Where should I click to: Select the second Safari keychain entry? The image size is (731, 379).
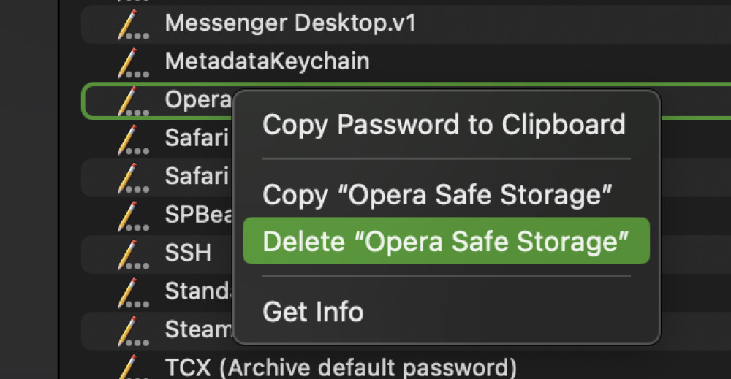pyautogui.click(x=158, y=177)
